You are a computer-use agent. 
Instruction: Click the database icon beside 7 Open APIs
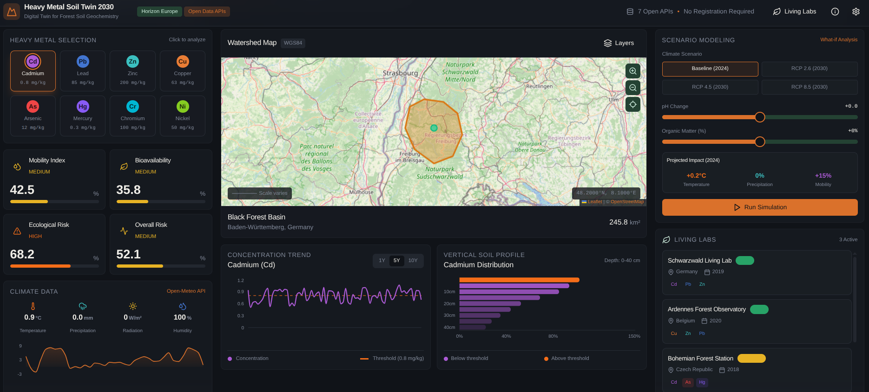pos(630,12)
